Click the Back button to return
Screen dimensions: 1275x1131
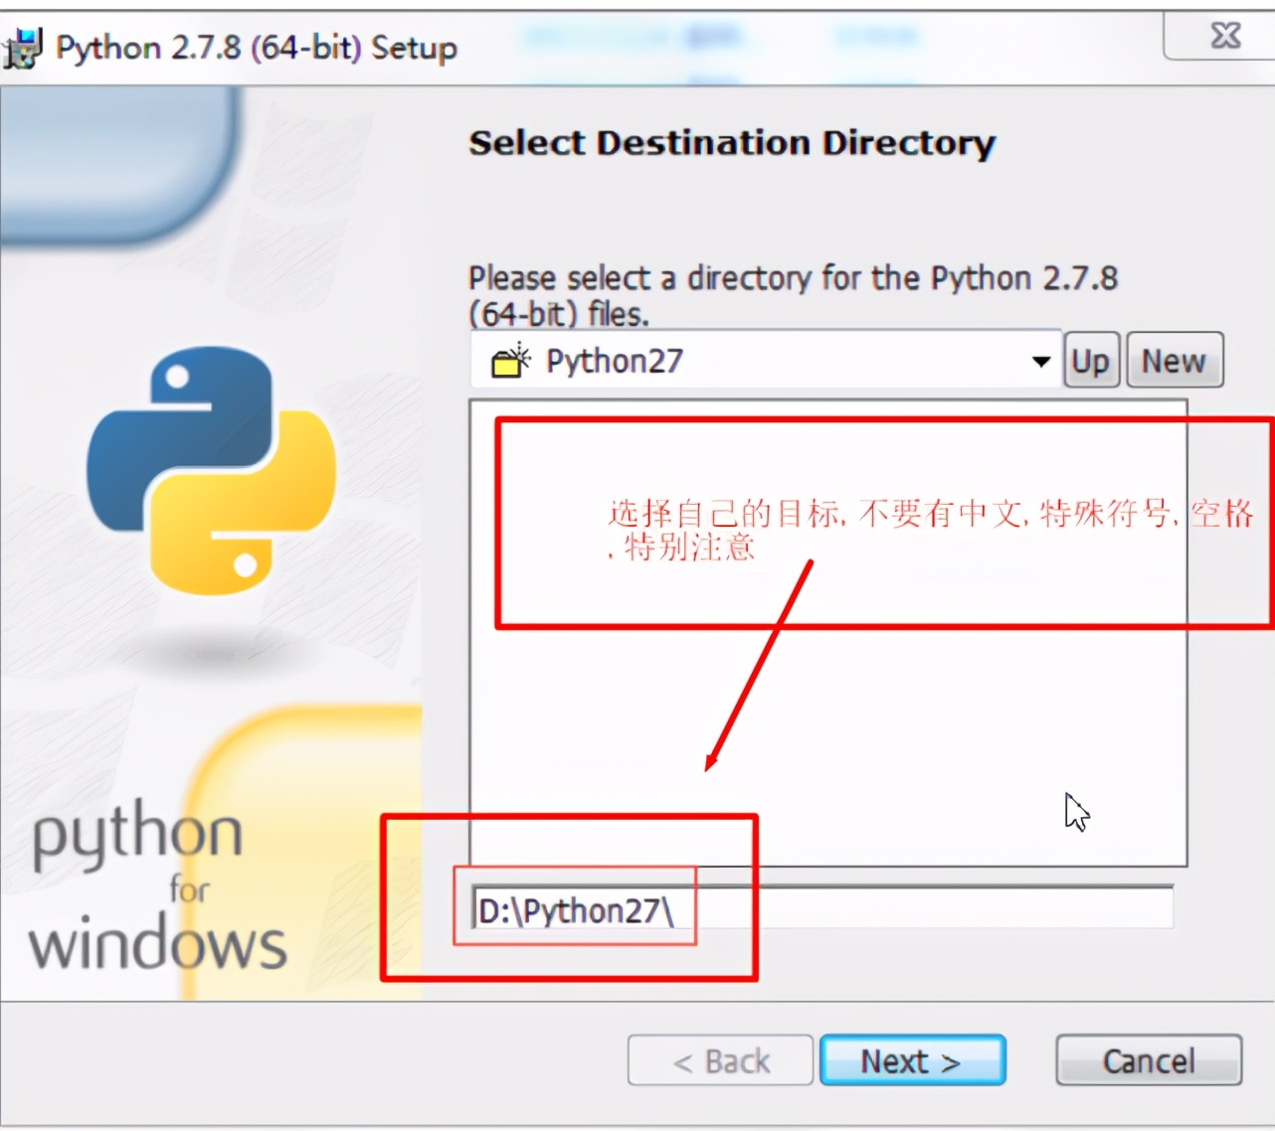point(719,1060)
